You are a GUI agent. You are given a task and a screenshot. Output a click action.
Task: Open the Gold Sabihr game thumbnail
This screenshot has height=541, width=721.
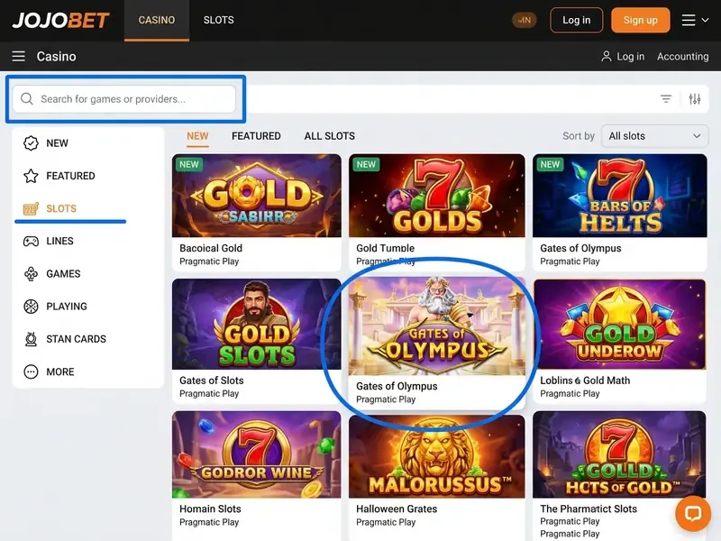pyautogui.click(x=257, y=196)
